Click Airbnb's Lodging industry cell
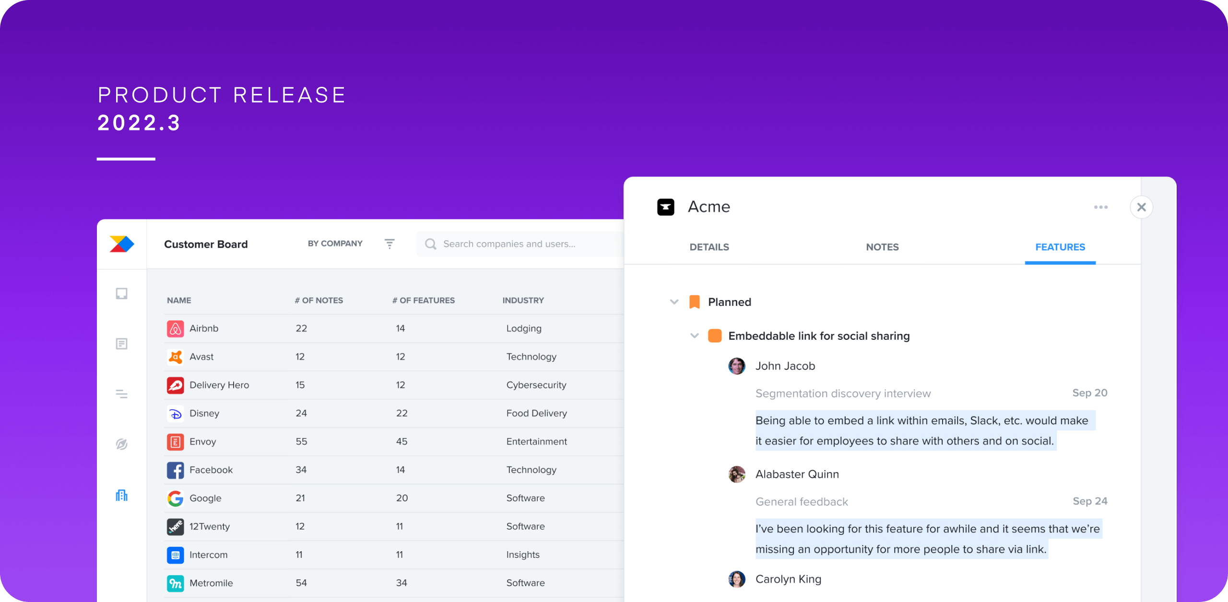This screenshot has width=1228, height=602. (524, 329)
